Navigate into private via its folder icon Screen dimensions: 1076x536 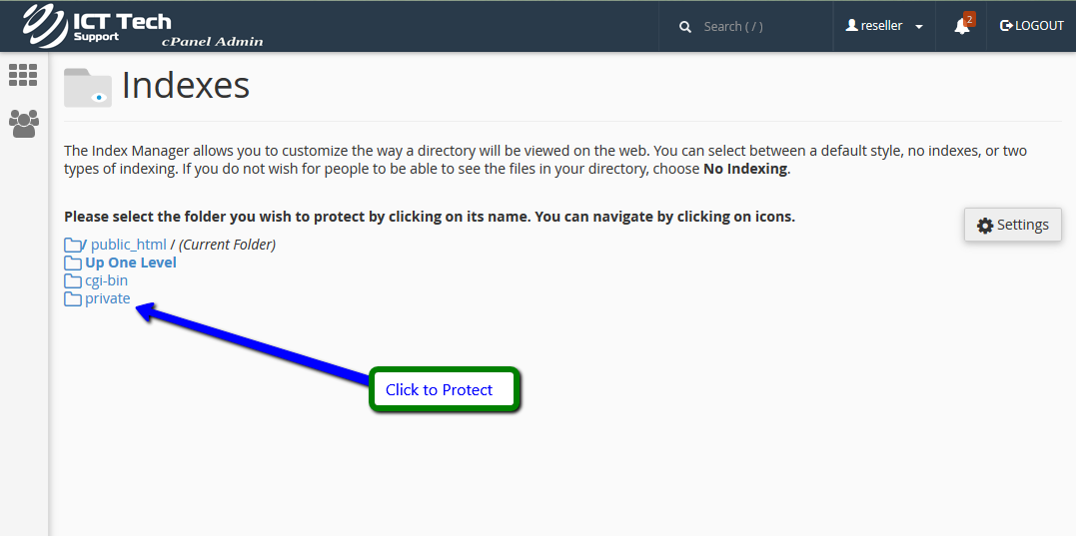(x=73, y=299)
